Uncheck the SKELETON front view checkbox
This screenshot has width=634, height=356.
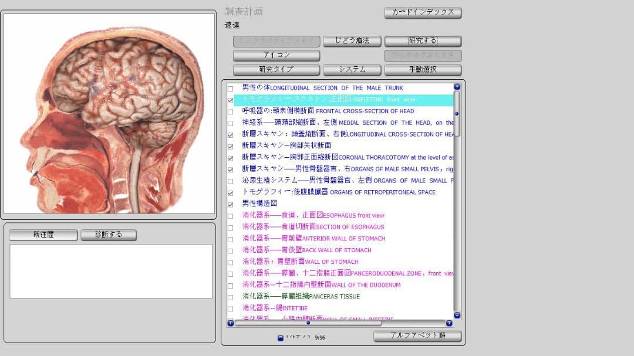click(231, 99)
